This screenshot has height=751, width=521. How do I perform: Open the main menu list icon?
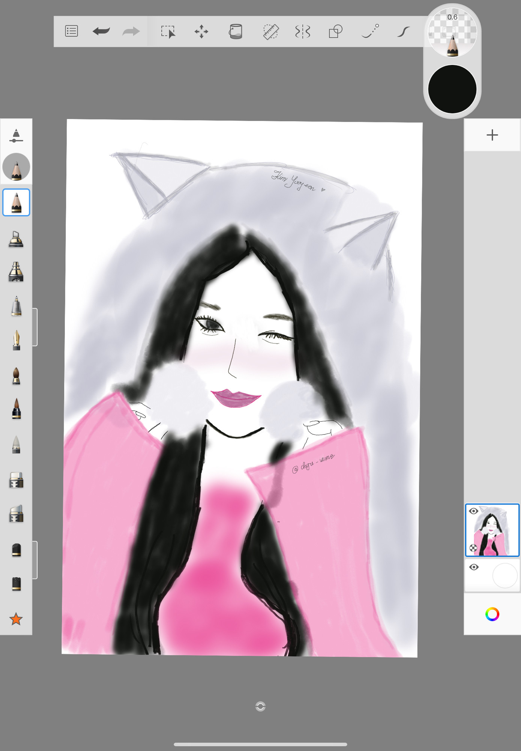(x=71, y=31)
